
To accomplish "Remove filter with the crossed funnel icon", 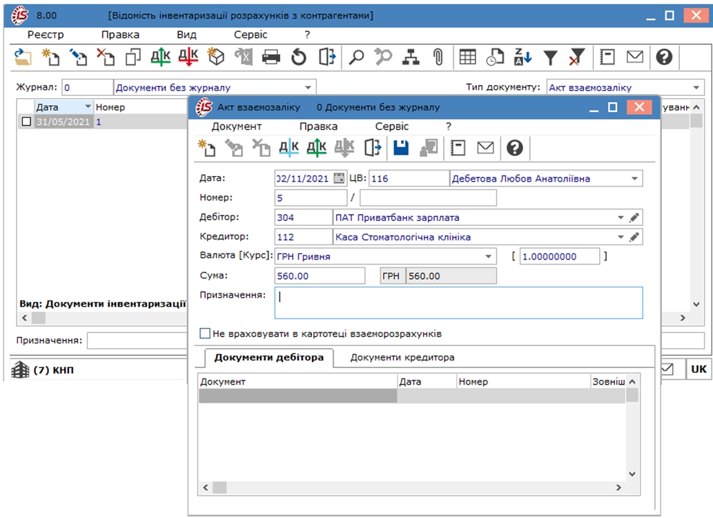I will 577,57.
